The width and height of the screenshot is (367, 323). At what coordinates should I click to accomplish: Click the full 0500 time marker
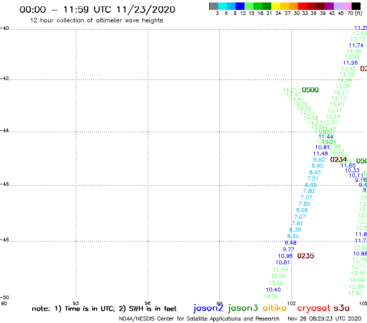point(310,90)
